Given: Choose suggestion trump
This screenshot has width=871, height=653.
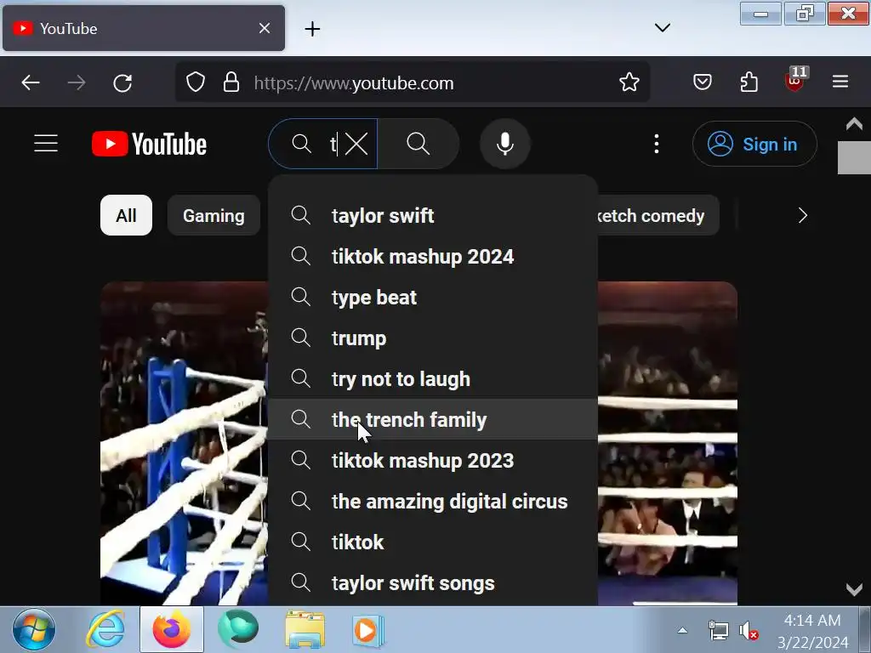Looking at the screenshot, I should (x=433, y=338).
